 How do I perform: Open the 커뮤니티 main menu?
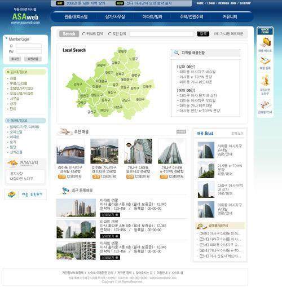(230, 17)
